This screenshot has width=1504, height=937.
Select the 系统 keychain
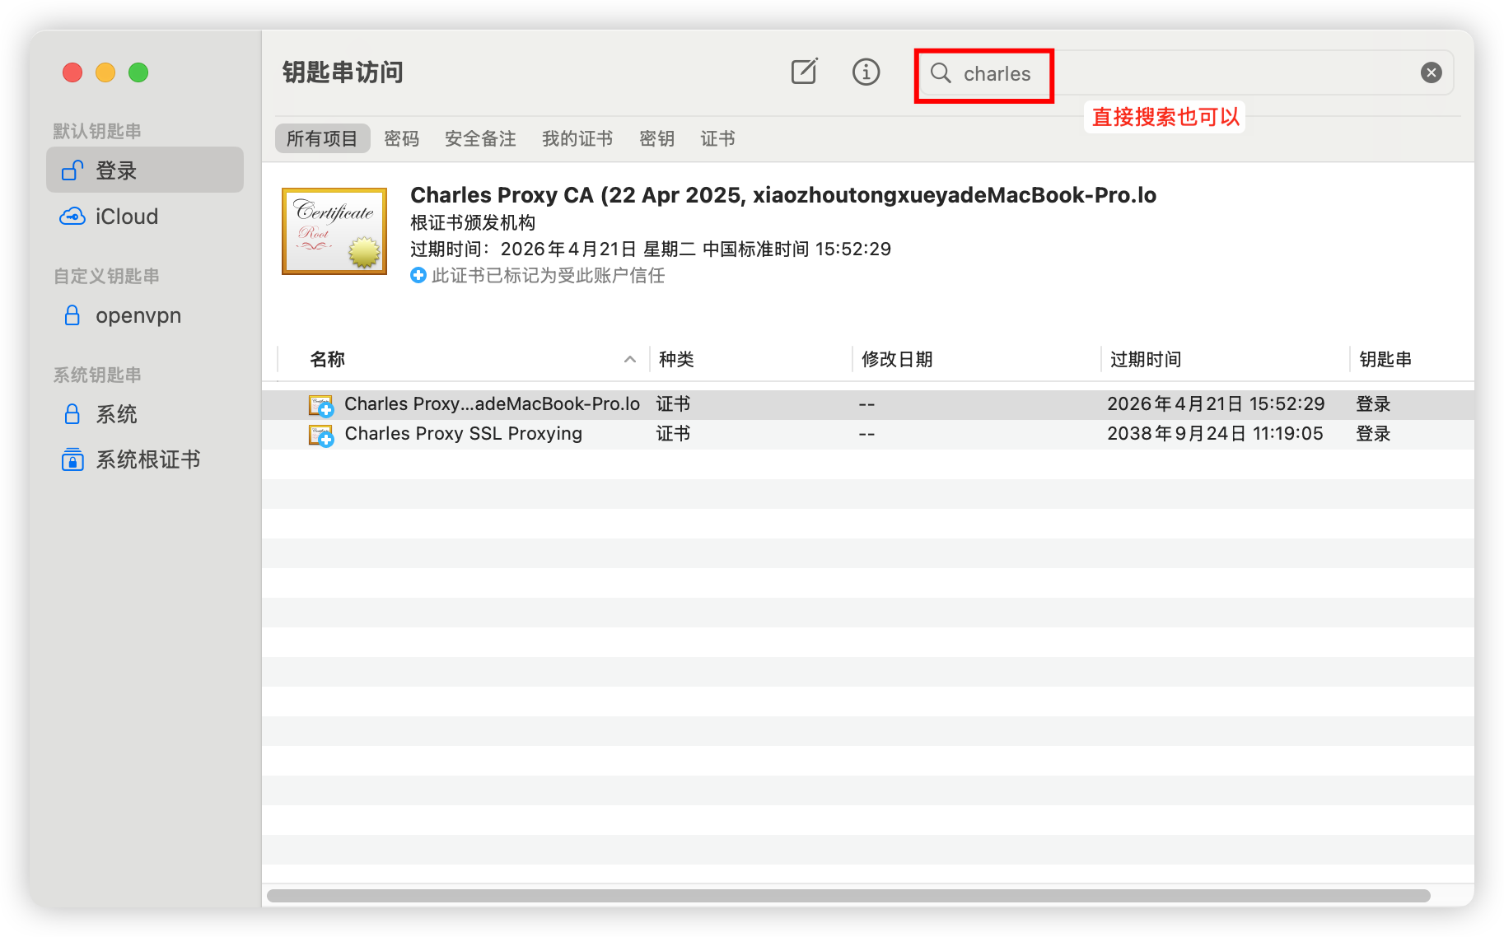[145, 414]
